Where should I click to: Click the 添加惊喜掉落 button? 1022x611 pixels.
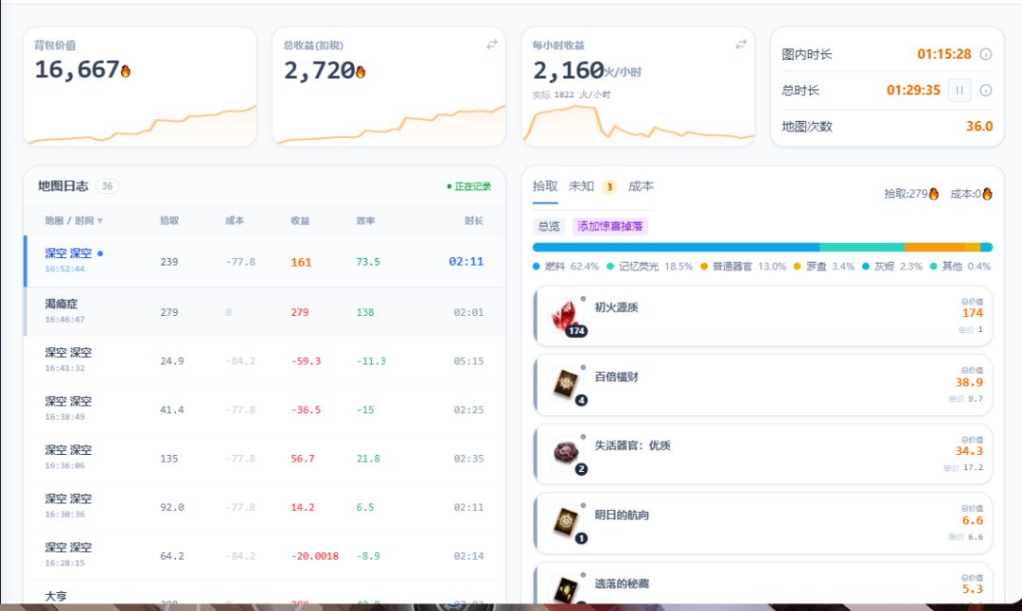click(x=610, y=226)
